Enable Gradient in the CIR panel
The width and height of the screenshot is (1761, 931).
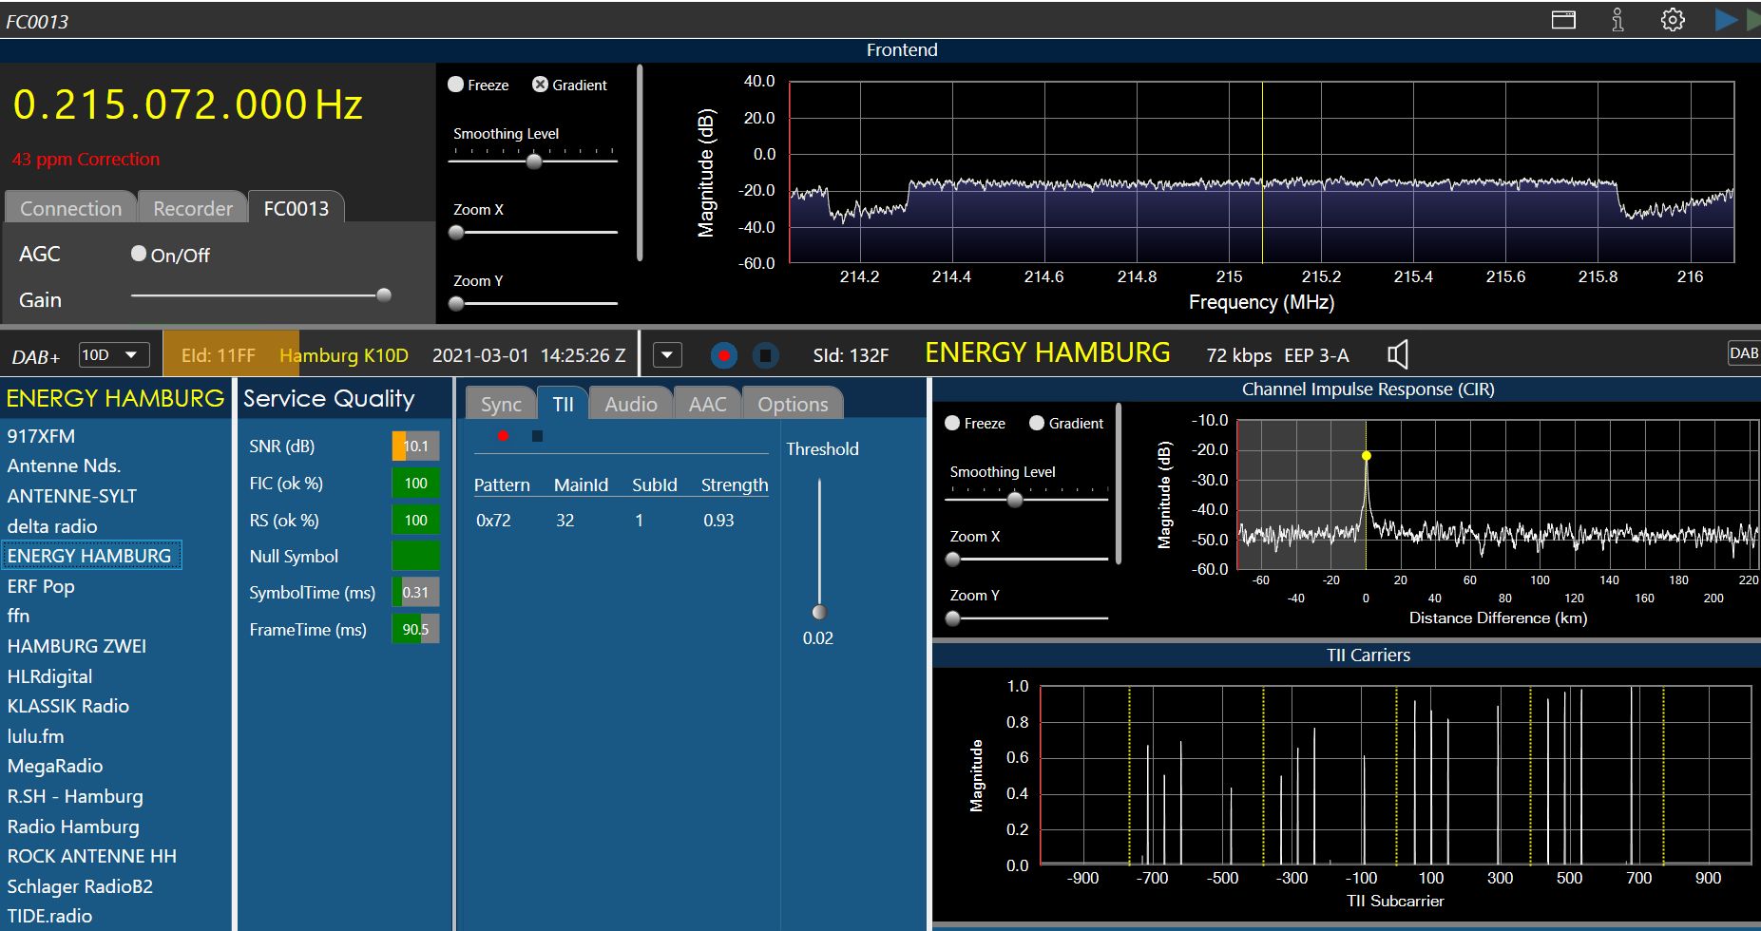[1037, 423]
